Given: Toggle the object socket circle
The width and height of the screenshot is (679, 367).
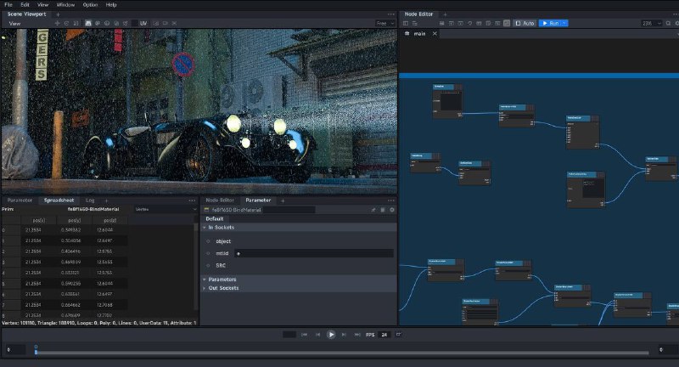Looking at the screenshot, I should coord(208,241).
